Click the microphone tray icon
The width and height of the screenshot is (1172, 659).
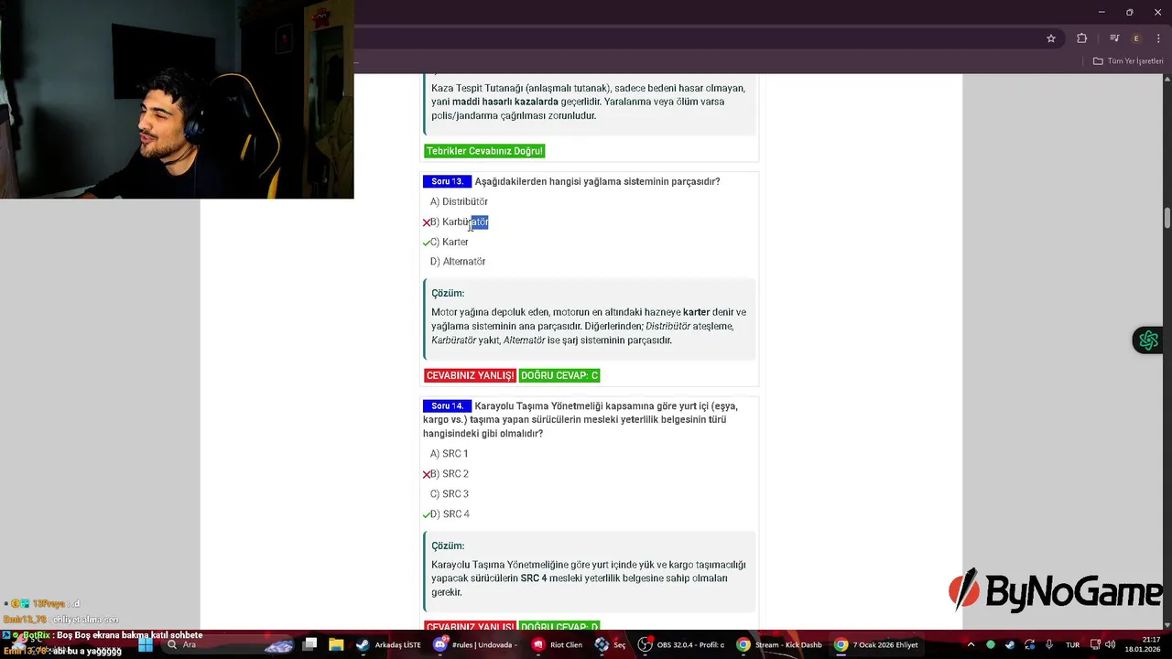tap(1049, 644)
